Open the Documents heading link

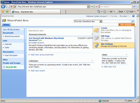pyautogui.click(x=8, y=33)
